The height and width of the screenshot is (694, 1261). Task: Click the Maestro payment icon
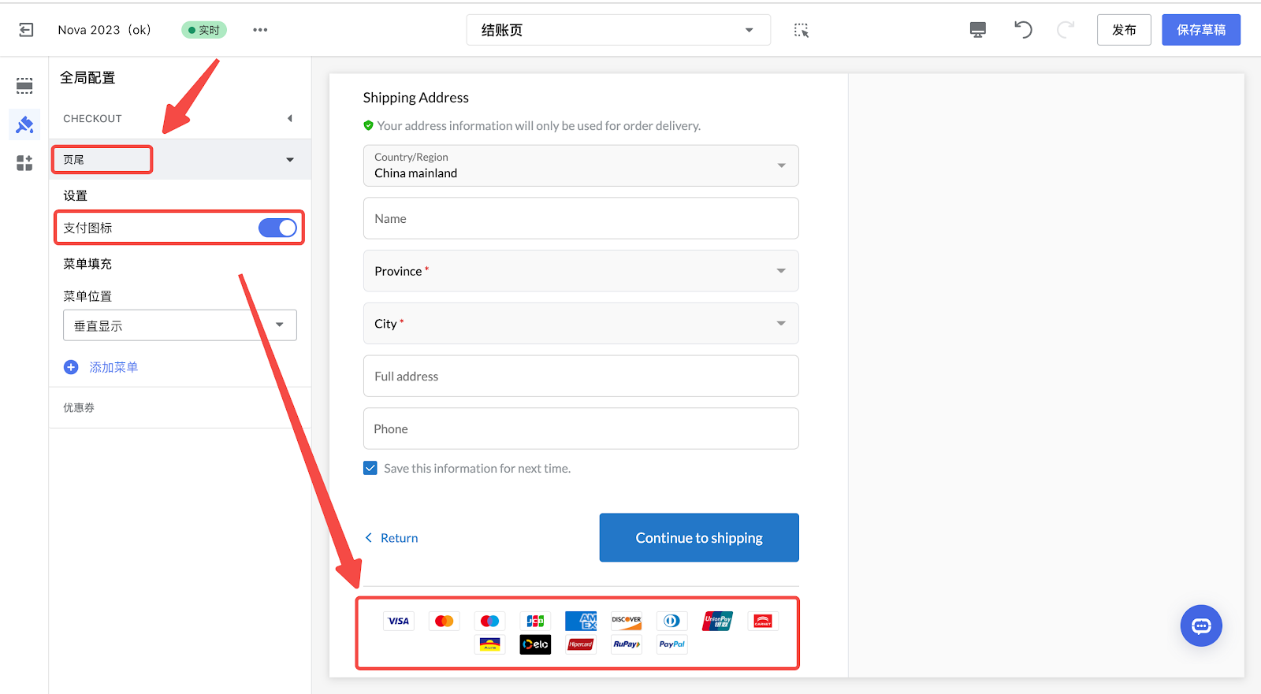click(x=490, y=621)
